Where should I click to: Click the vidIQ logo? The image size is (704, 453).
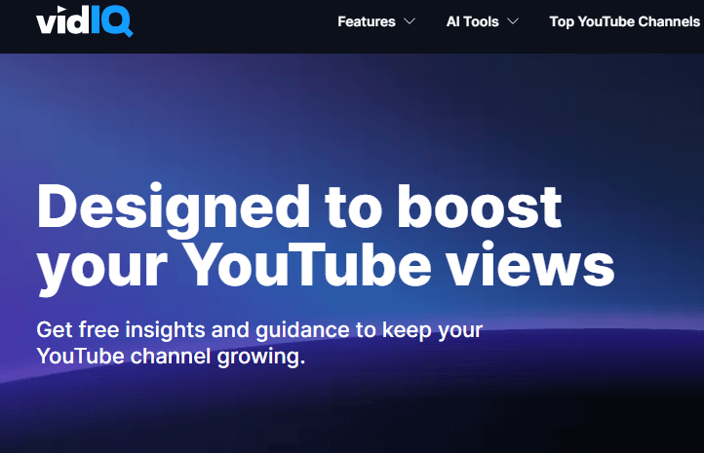tap(85, 20)
